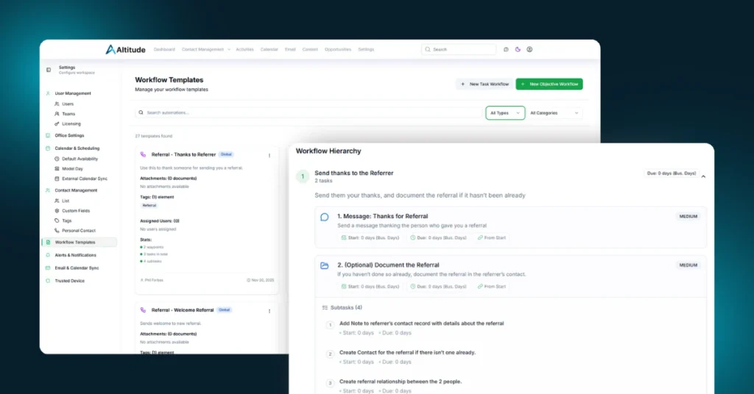Click '2. (Optional) Document the Referral' title
The image size is (754, 394).
coord(388,265)
